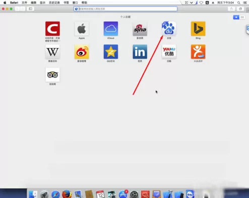Open Safari compass in the Dock
Viewport: 249px width, 198px height.
pos(55,194)
